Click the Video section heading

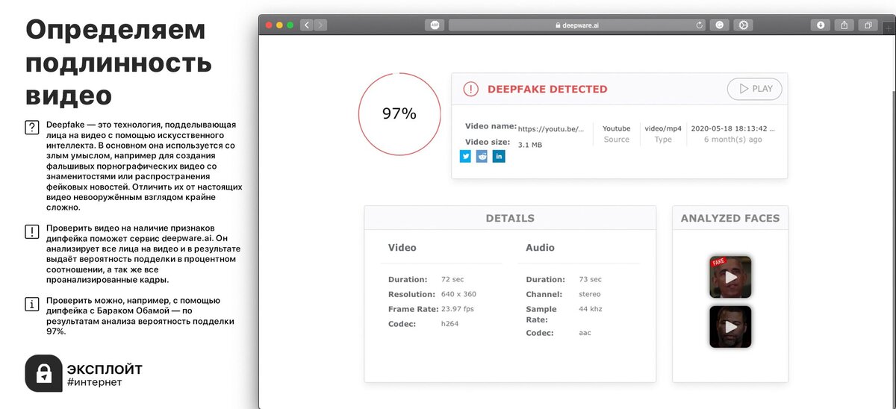(402, 247)
